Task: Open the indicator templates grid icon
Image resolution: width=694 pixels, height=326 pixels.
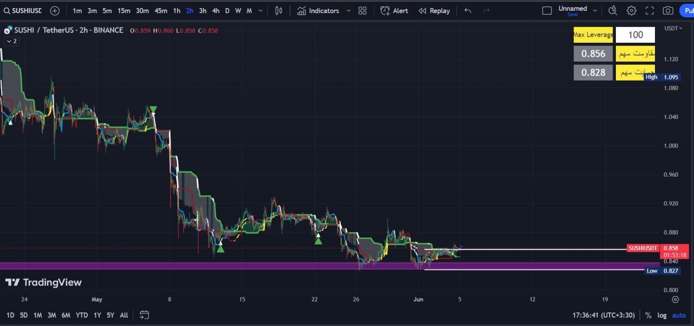Action: (362, 11)
